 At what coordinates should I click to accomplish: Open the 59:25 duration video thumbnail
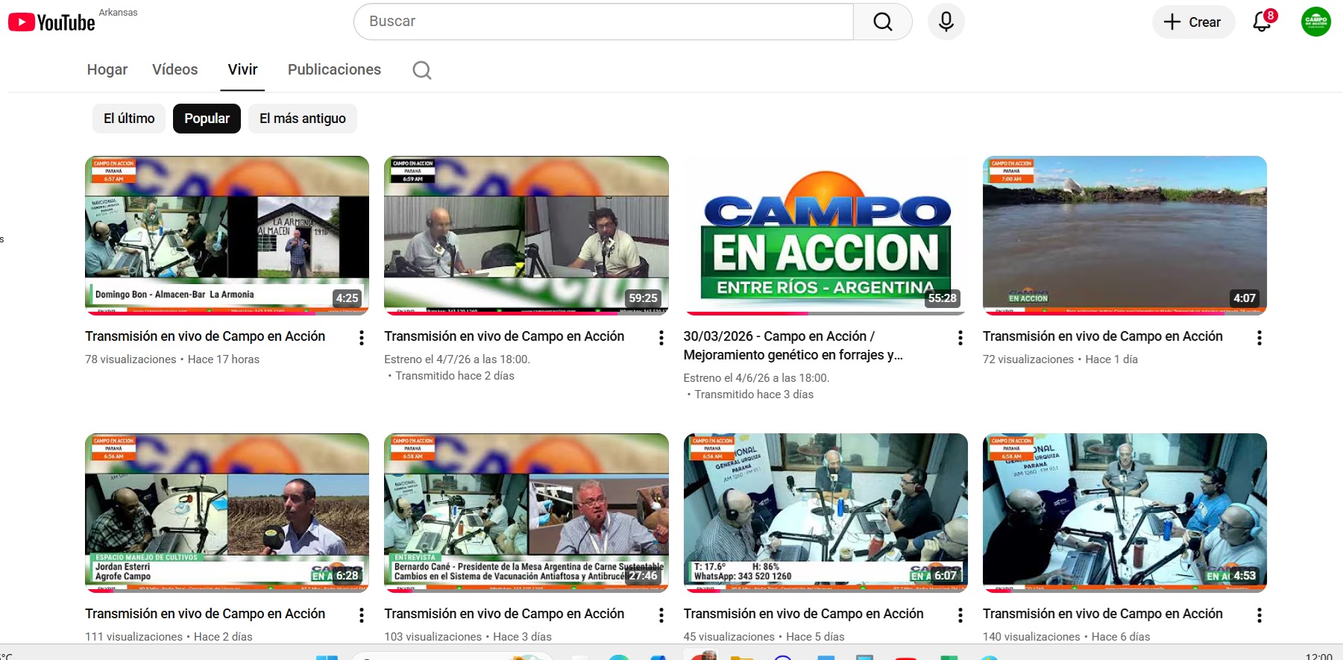pos(526,235)
